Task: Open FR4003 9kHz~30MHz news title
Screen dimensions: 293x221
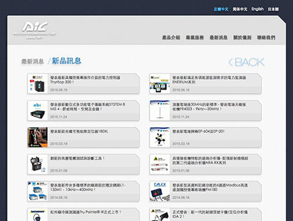Action: click(209, 107)
